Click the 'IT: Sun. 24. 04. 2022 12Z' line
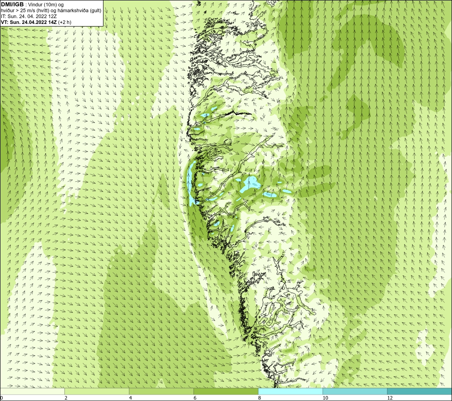This screenshot has width=452, height=401. [29, 16]
